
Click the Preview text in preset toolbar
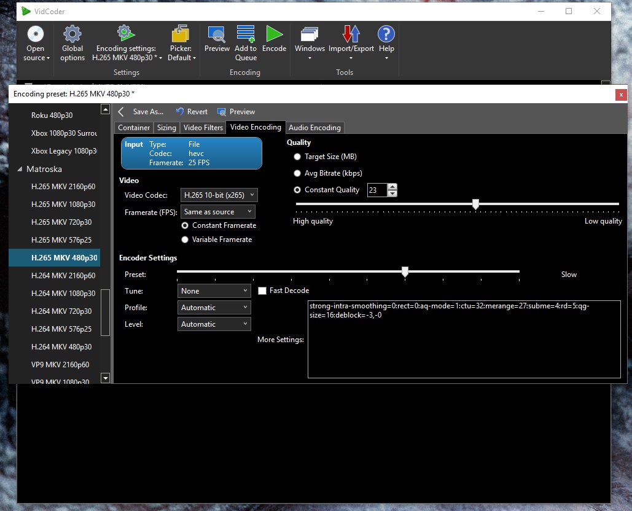[242, 112]
